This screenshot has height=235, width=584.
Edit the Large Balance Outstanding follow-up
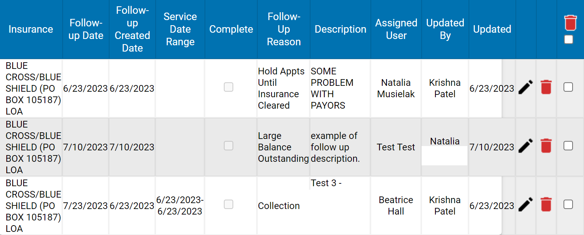pos(525,146)
